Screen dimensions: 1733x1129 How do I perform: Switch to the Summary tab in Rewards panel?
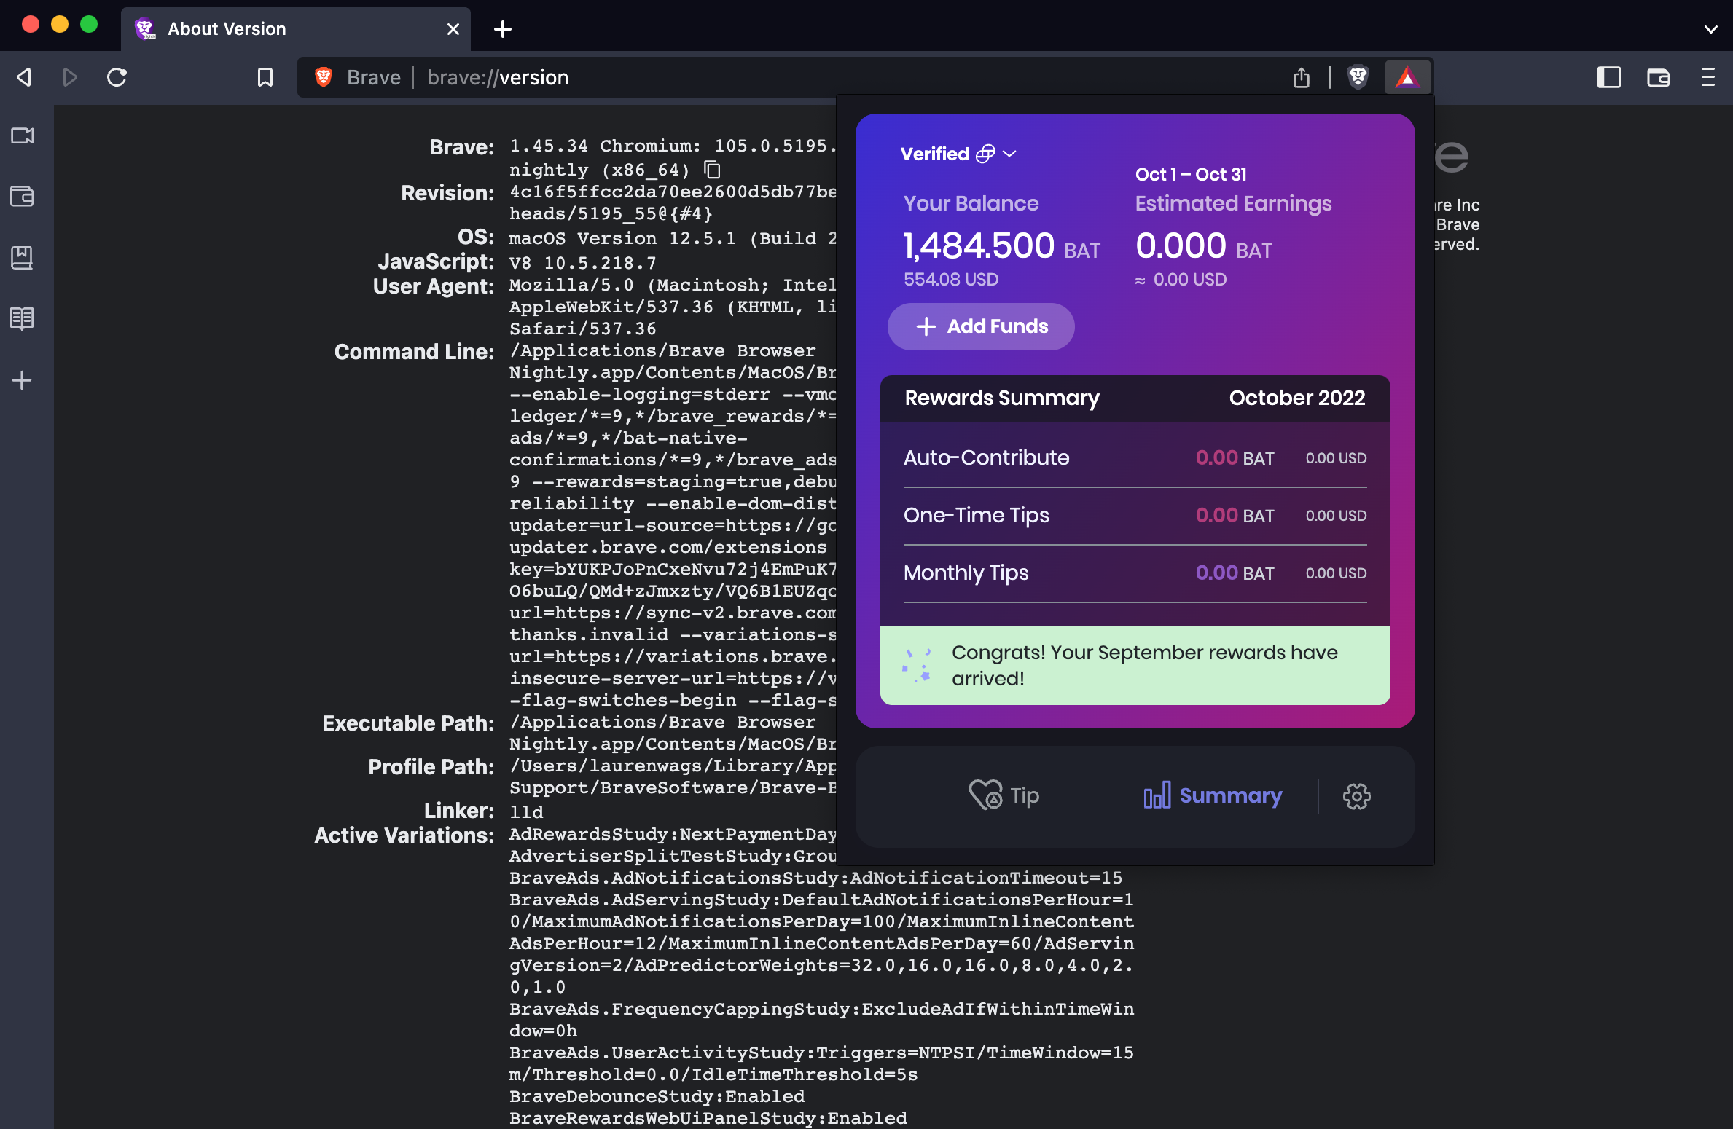tap(1213, 795)
